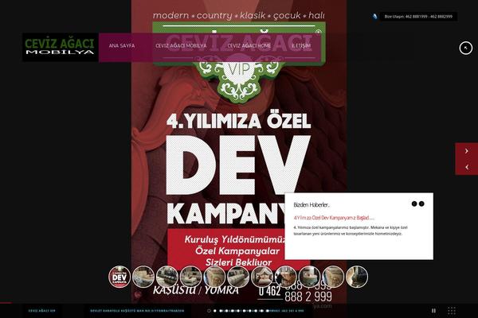Viewport: 478px width, 318px height.
Task: Select the fifth circular slide thumbnail
Action: tap(214, 277)
